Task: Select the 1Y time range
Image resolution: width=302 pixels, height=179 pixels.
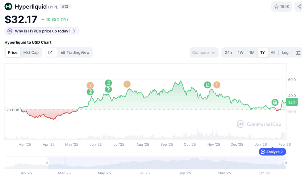Action: pyautogui.click(x=262, y=52)
